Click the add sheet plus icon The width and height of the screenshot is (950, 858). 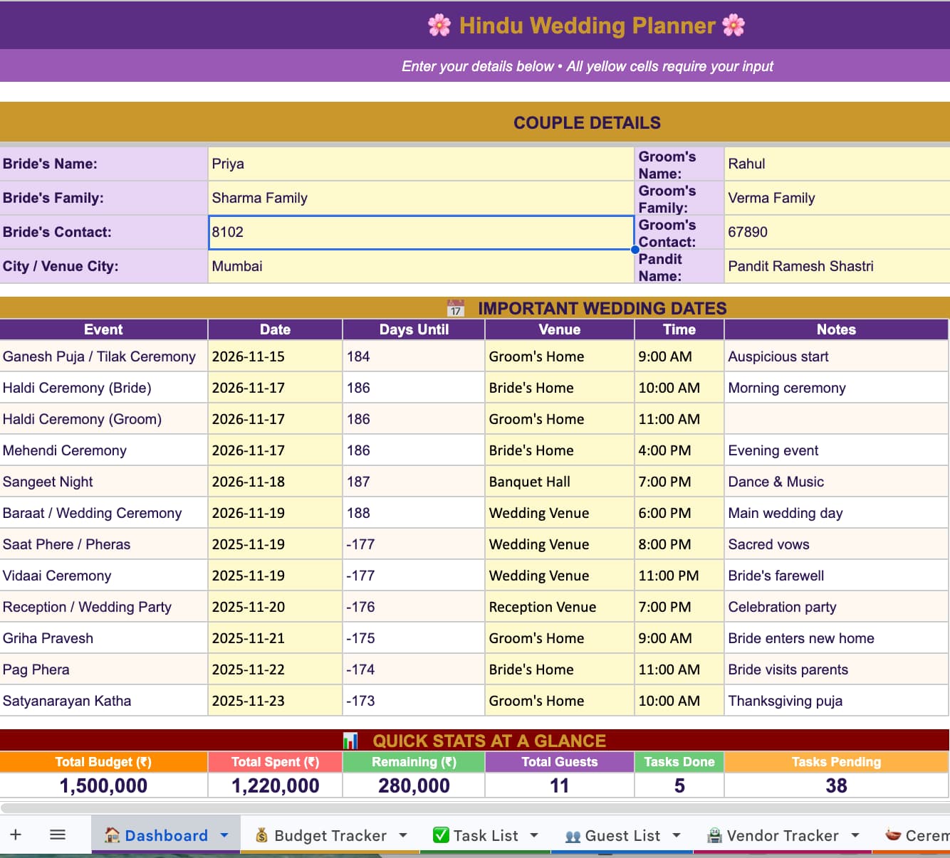coord(16,835)
